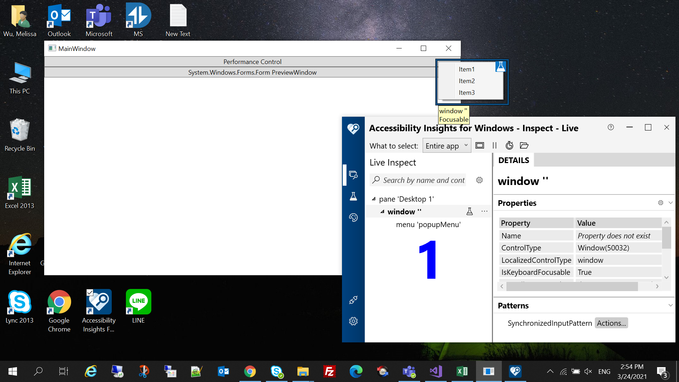Click the open file folder icon

tap(524, 145)
